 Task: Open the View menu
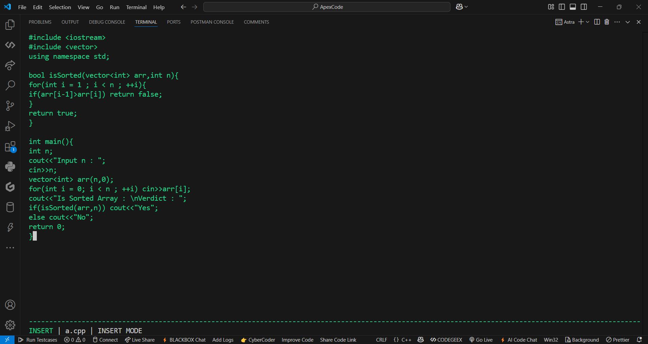[x=83, y=7]
